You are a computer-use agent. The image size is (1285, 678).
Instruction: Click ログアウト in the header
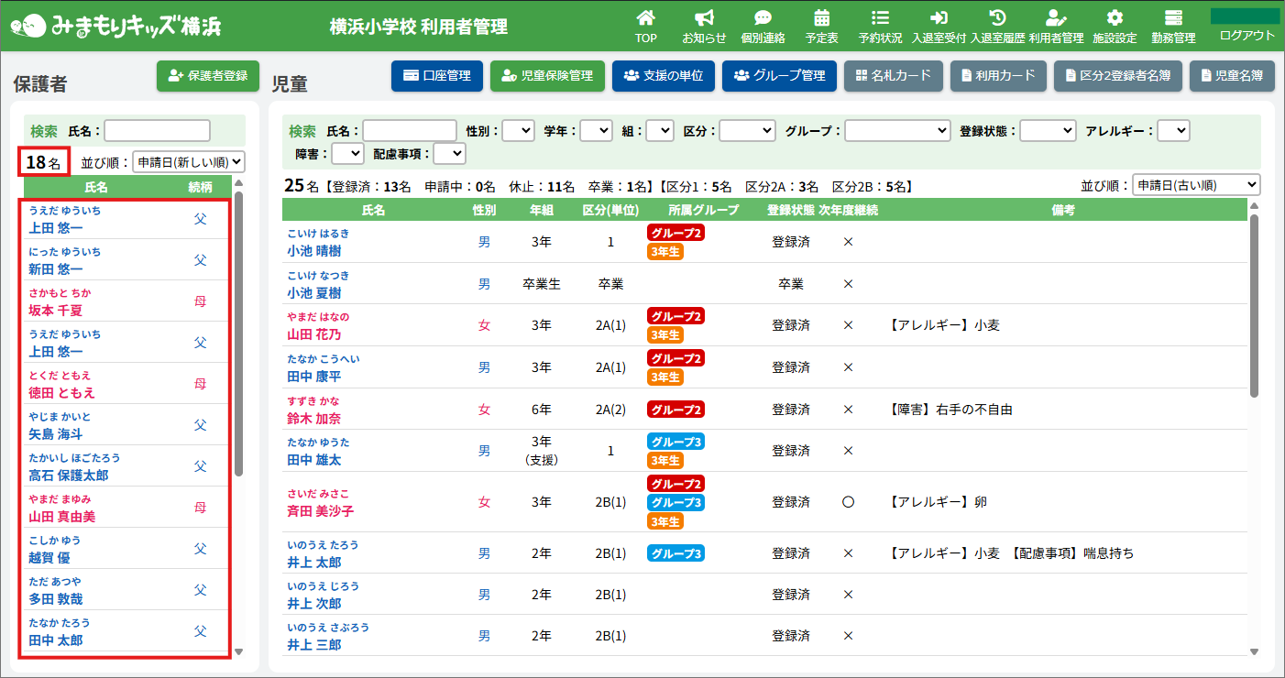tap(1247, 35)
